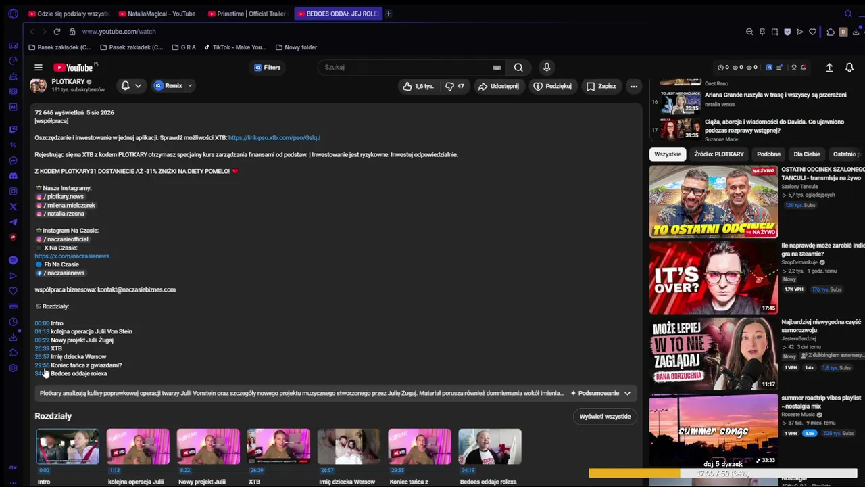Open Instagram from the browser sidebar
The width and height of the screenshot is (865, 487).
pyautogui.click(x=13, y=191)
